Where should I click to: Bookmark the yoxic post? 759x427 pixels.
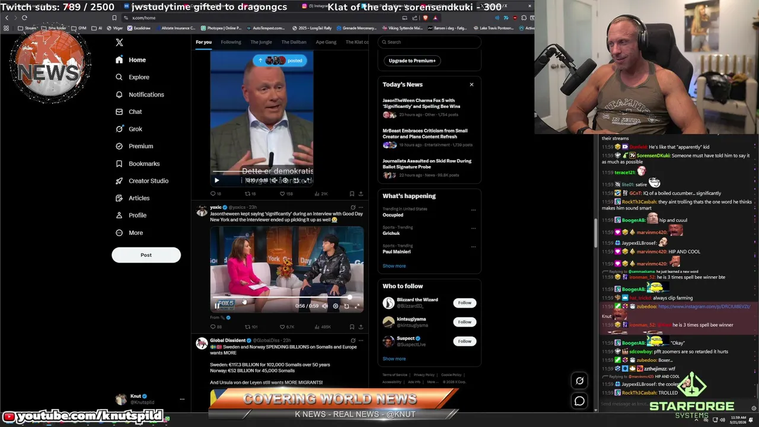click(352, 327)
